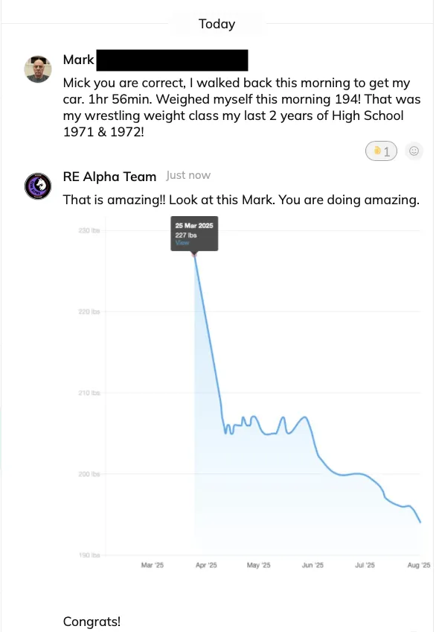Click the Today date separator
Image resolution: width=436 pixels, height=632 pixels.
tap(217, 24)
